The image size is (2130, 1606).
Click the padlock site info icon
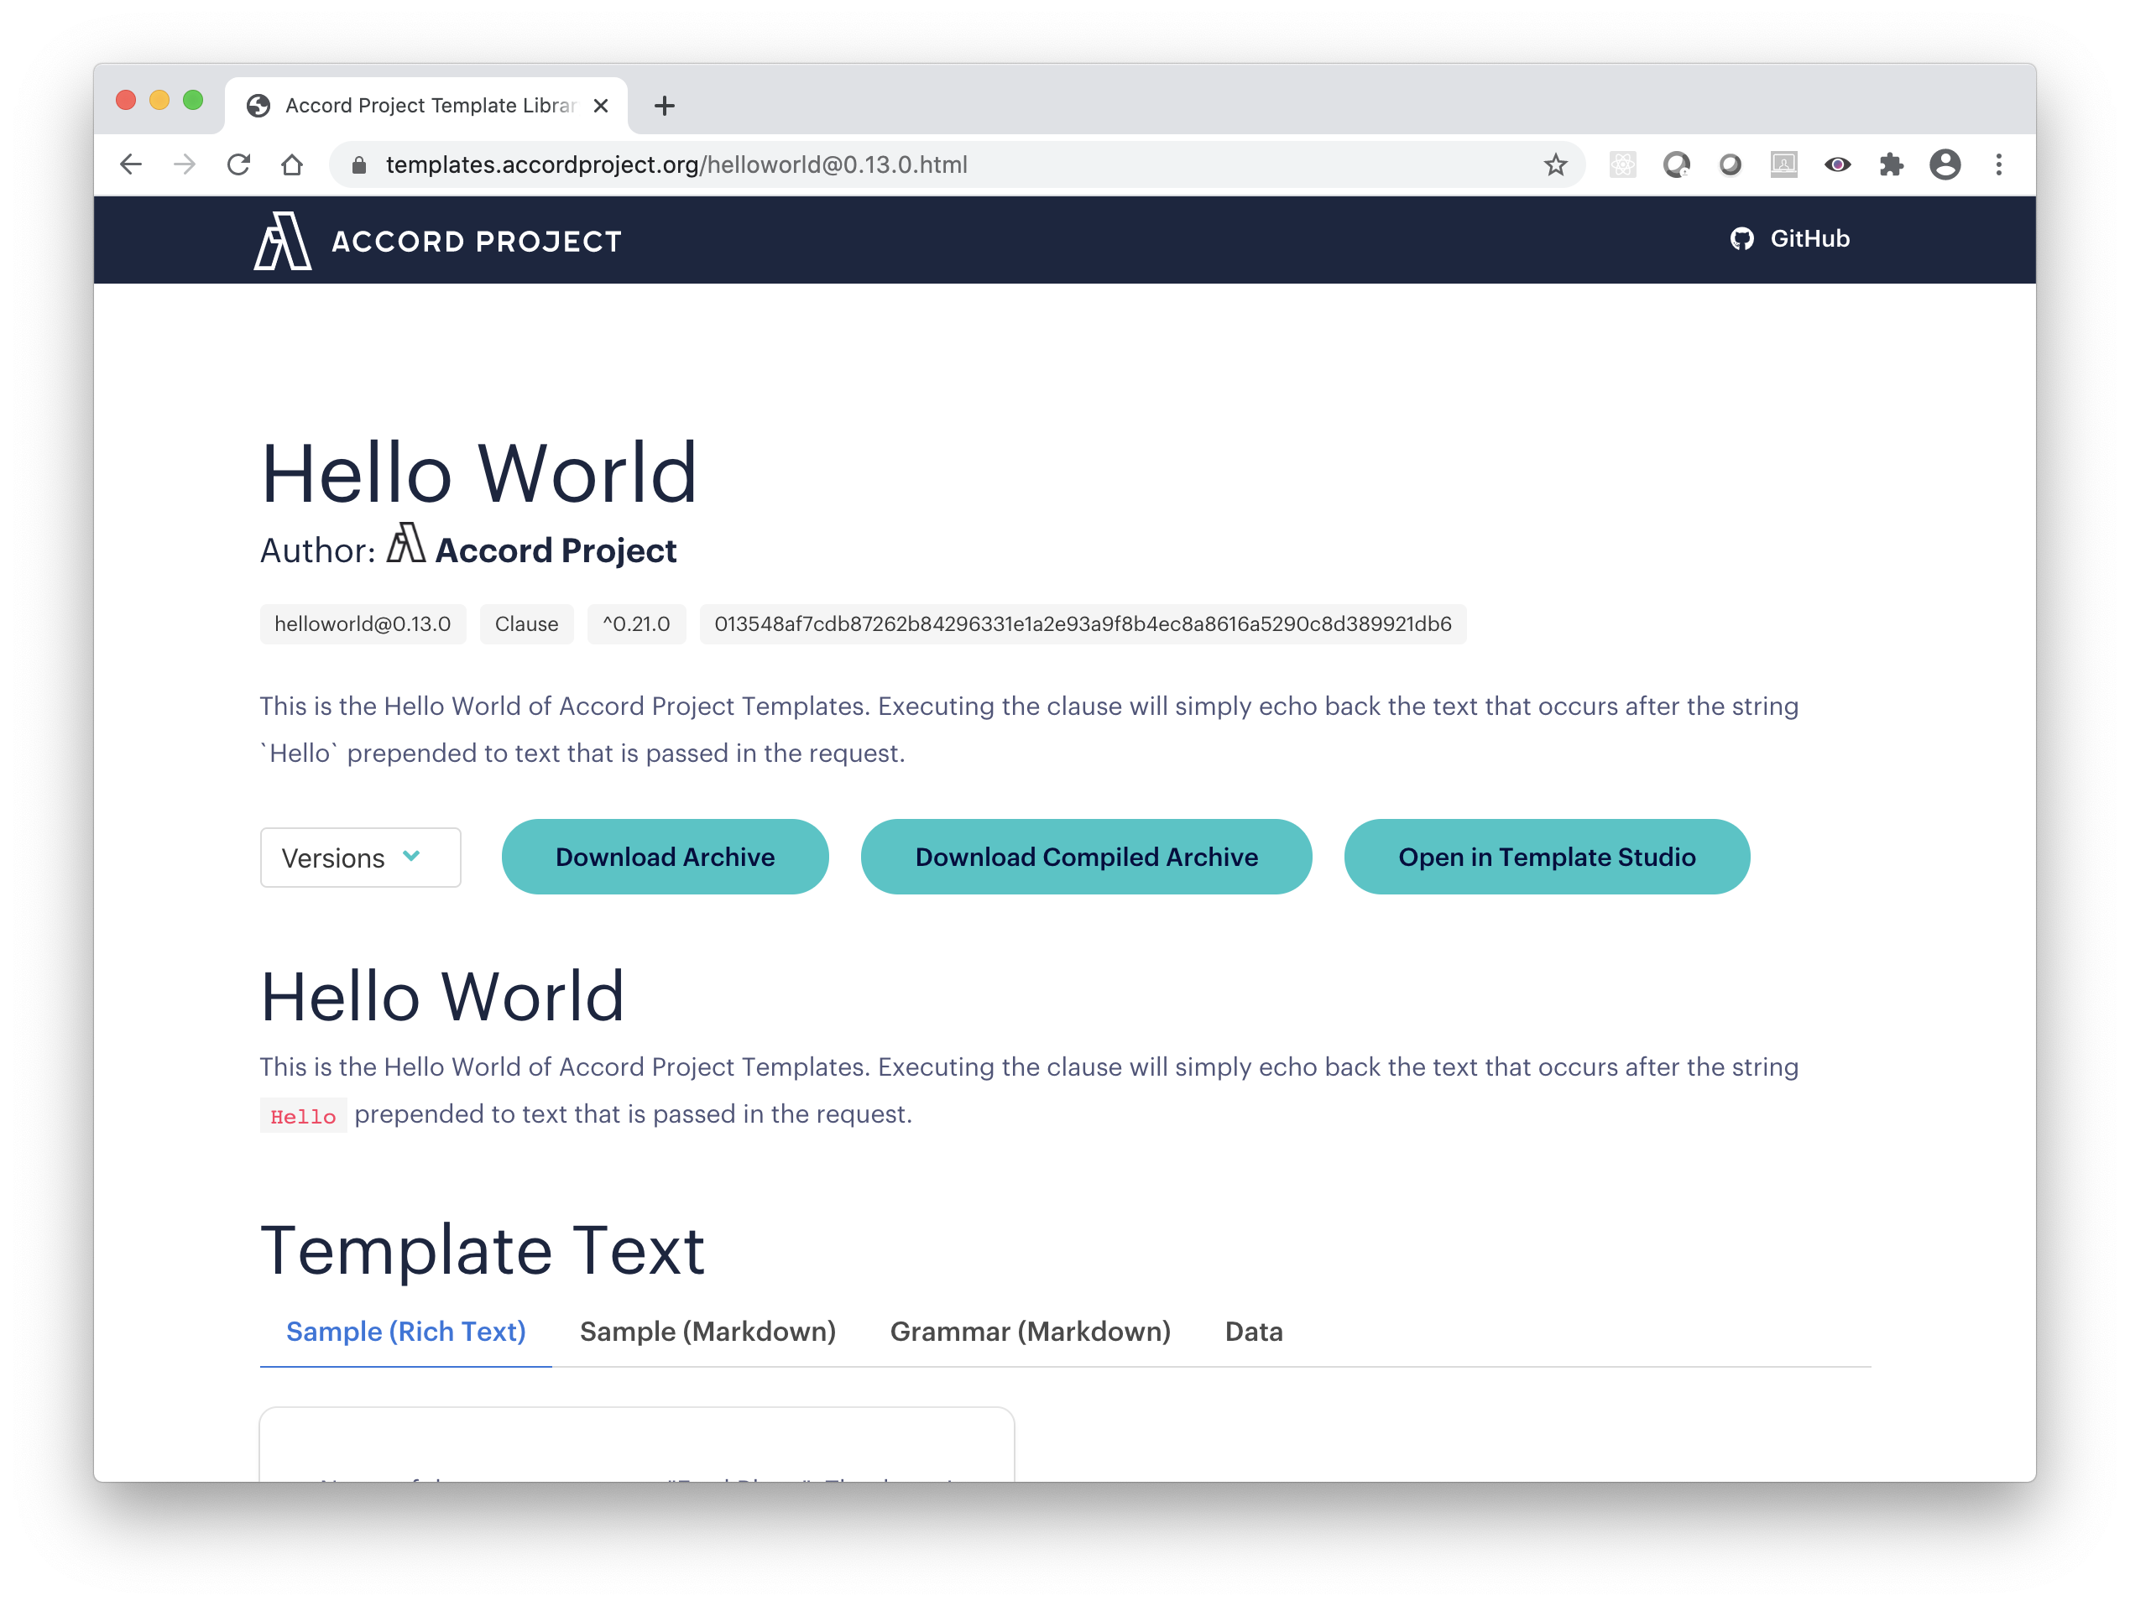click(x=359, y=165)
